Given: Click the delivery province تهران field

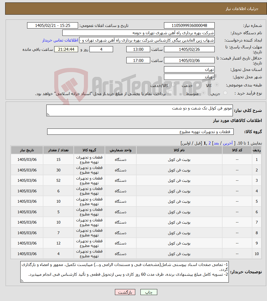Looking at the screenshot, I should [189, 70].
